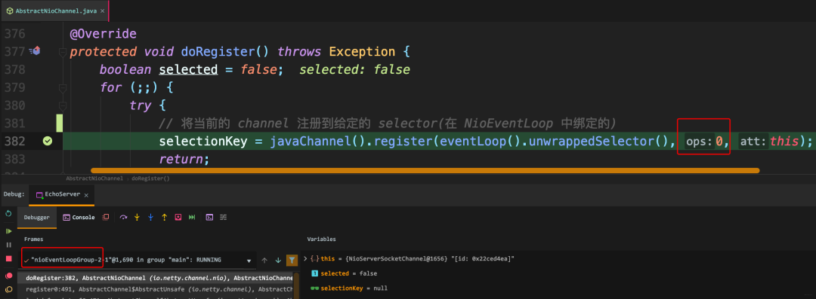The width and height of the screenshot is (816, 299).
Task: Stop the debug session with red square
Action: tap(9, 258)
